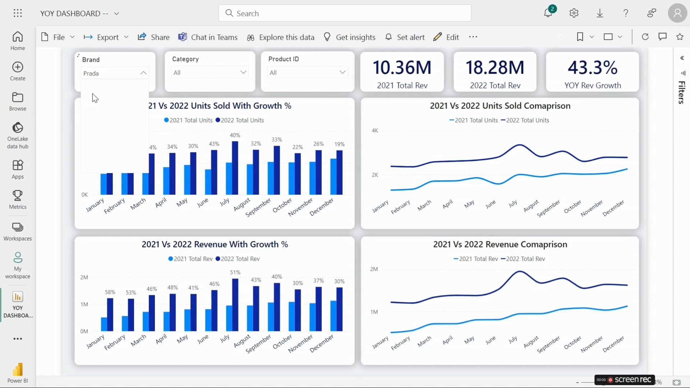Open My workspace
Image resolution: width=690 pixels, height=388 pixels.
pyautogui.click(x=18, y=265)
